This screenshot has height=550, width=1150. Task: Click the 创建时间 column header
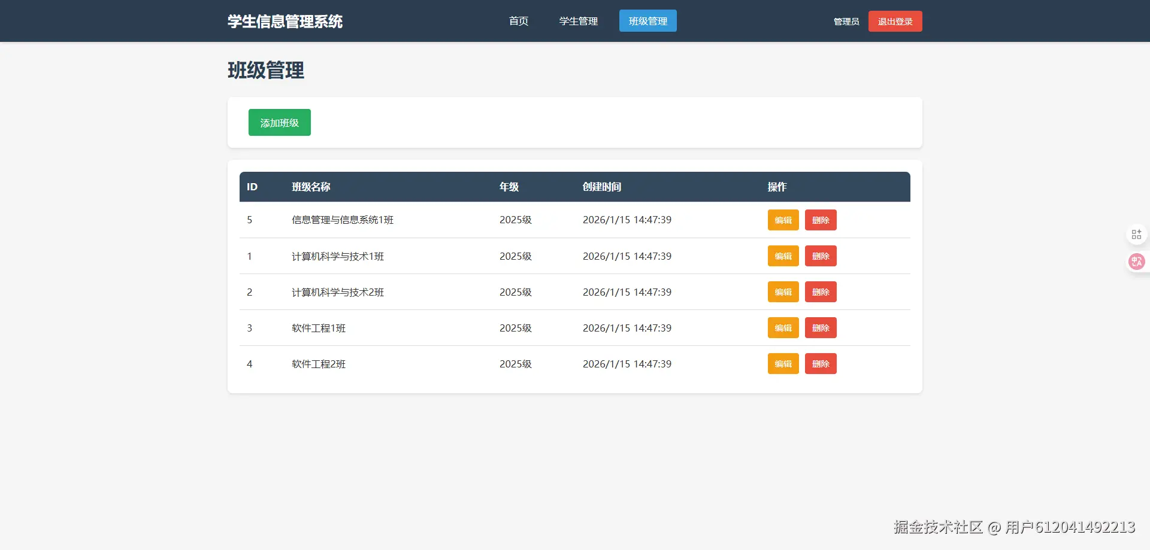602,187
